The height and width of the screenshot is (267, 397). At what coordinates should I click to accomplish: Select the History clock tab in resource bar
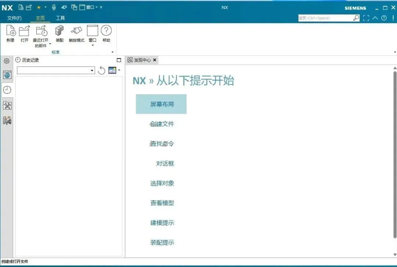(x=7, y=90)
